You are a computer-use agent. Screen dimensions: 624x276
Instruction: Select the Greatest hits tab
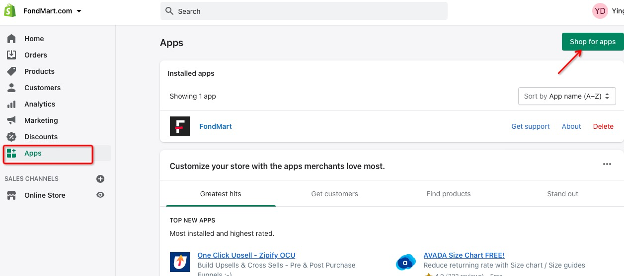click(221, 194)
